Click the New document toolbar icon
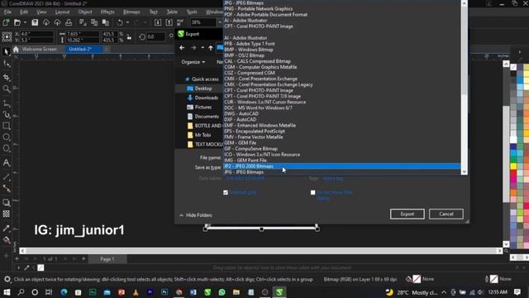 tap(6, 22)
